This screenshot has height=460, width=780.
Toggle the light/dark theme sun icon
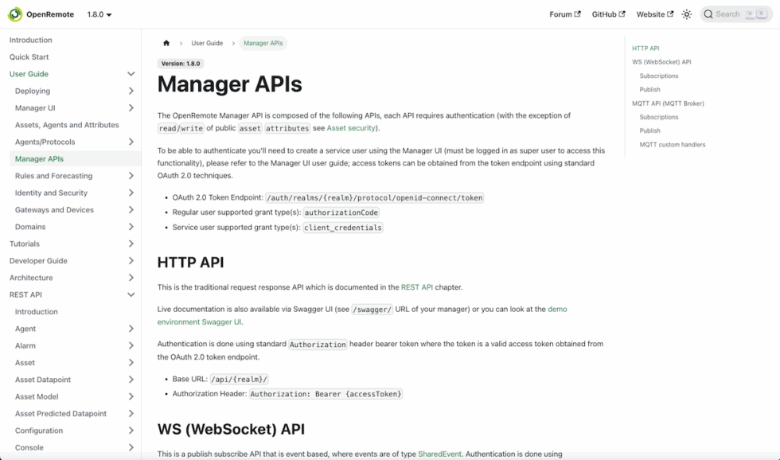pos(686,14)
